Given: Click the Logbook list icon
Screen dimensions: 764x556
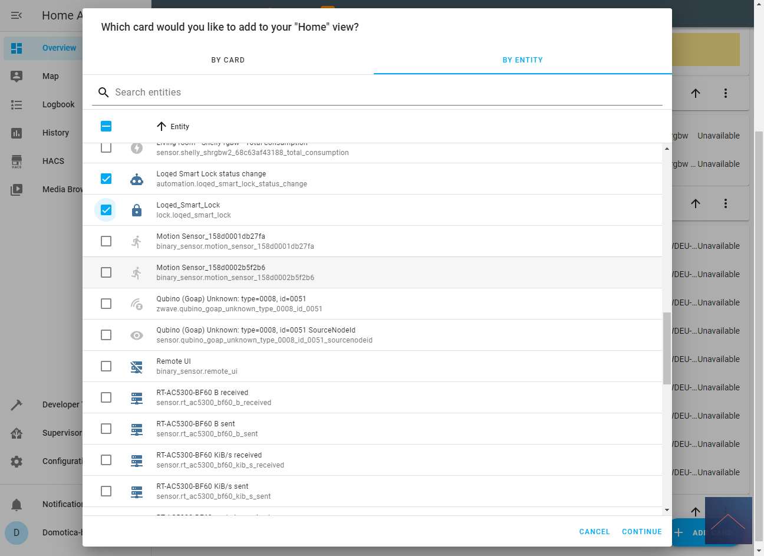Looking at the screenshot, I should [17, 104].
